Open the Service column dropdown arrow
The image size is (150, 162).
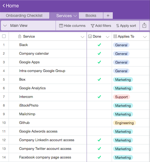82,37
